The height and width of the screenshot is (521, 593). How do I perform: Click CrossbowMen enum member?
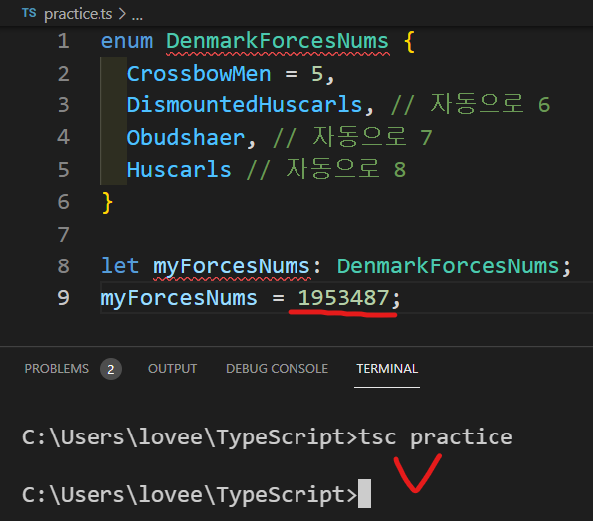199,74
